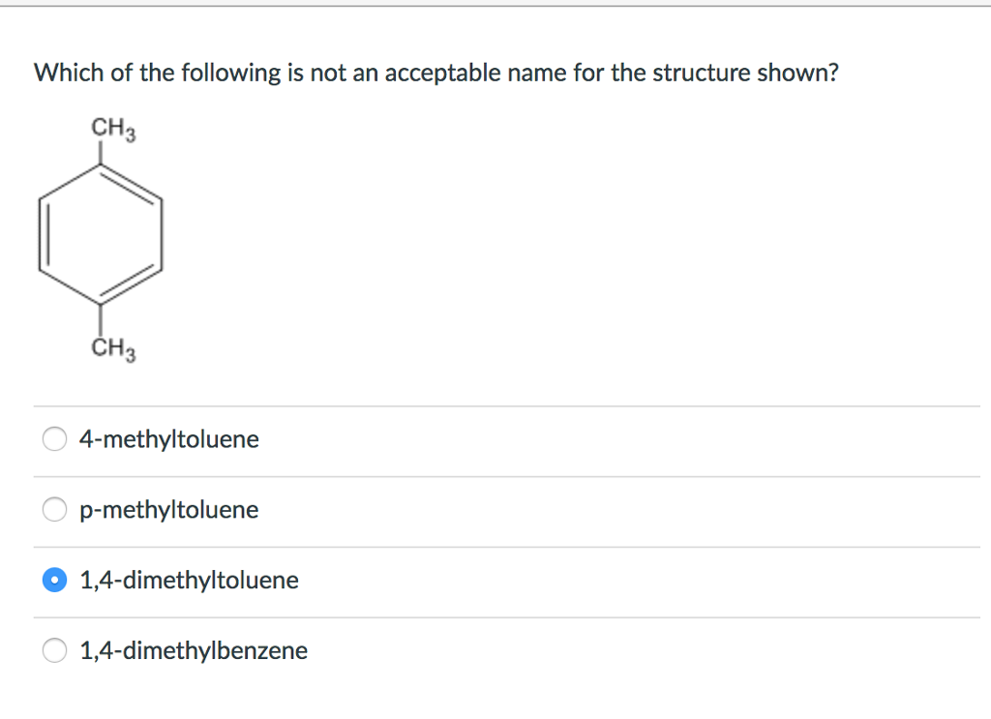
Task: Click the bond joining bottom CH3 to ring
Action: [101, 319]
